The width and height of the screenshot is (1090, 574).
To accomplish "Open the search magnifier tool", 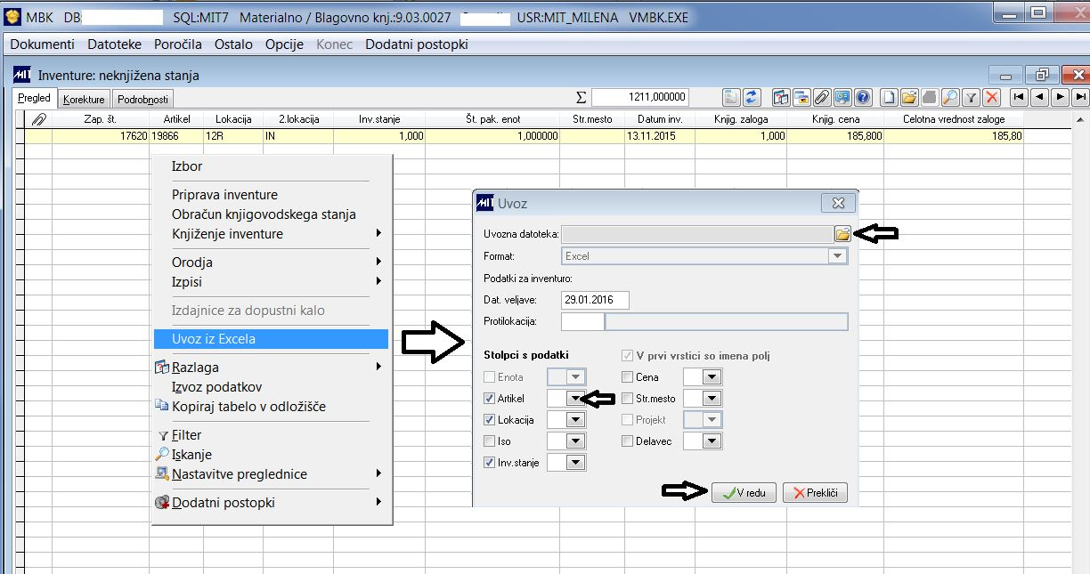I will click(949, 96).
